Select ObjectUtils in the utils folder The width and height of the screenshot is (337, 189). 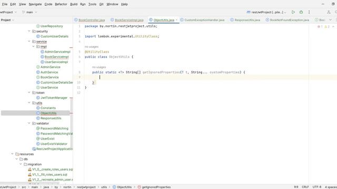tap(48, 113)
